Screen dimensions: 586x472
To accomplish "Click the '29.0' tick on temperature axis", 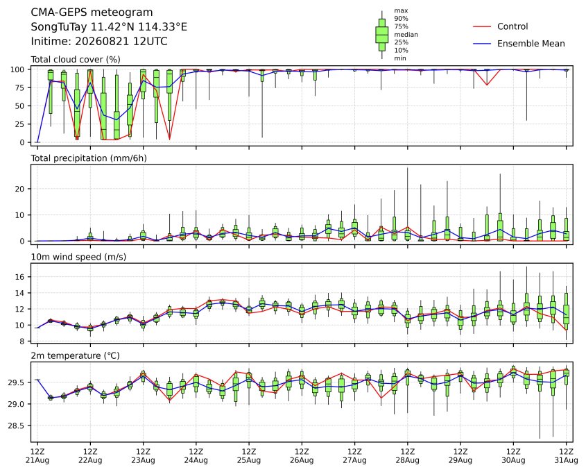I will 17,404.
